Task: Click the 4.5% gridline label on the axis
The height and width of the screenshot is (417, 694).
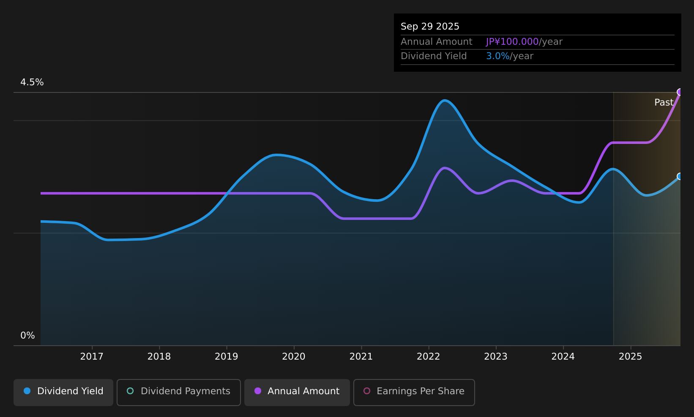Action: (32, 82)
